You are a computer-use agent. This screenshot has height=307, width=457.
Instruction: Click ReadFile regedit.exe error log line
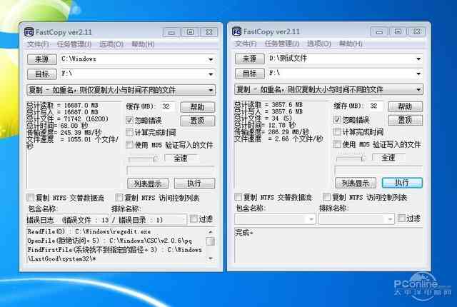tap(89, 232)
